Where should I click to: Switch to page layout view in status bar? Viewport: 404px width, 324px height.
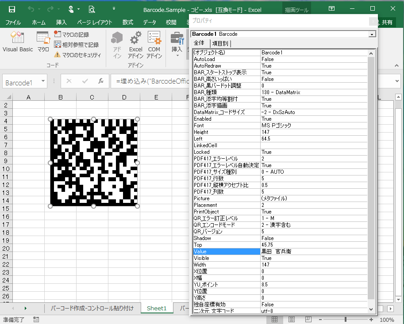[x=292, y=320]
